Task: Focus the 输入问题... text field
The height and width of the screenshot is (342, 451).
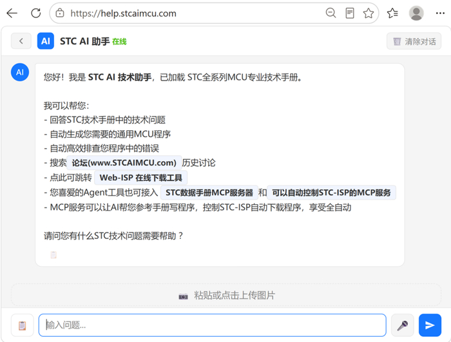Action: [x=212, y=325]
